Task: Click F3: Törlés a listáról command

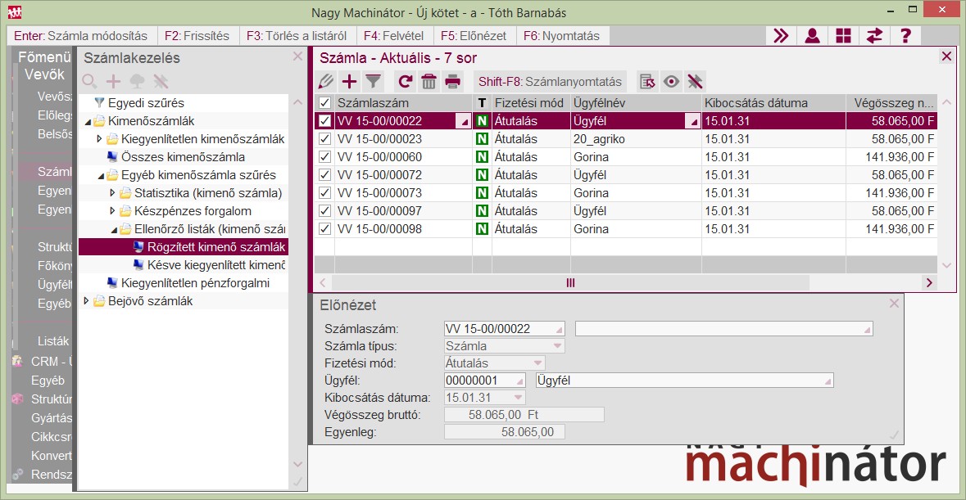Action: coord(297,36)
